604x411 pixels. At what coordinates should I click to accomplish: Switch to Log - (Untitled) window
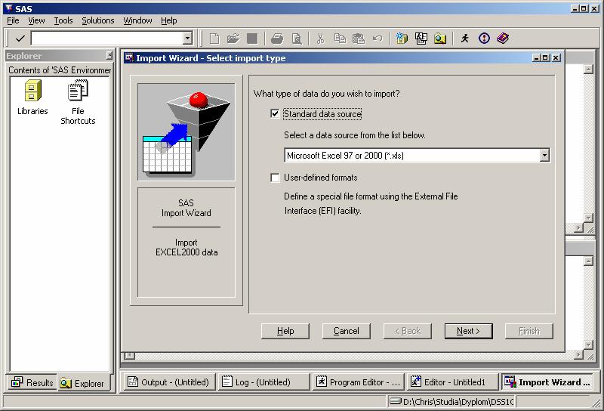pyautogui.click(x=263, y=382)
